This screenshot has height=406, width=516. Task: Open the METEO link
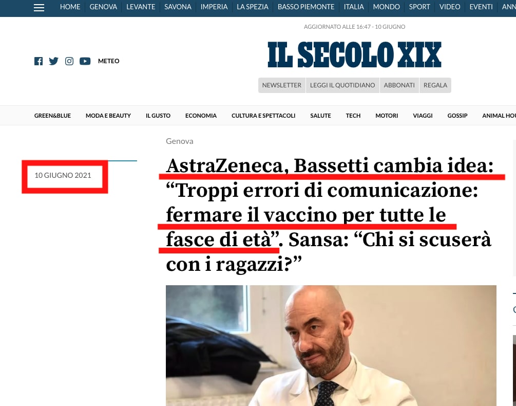tap(109, 61)
